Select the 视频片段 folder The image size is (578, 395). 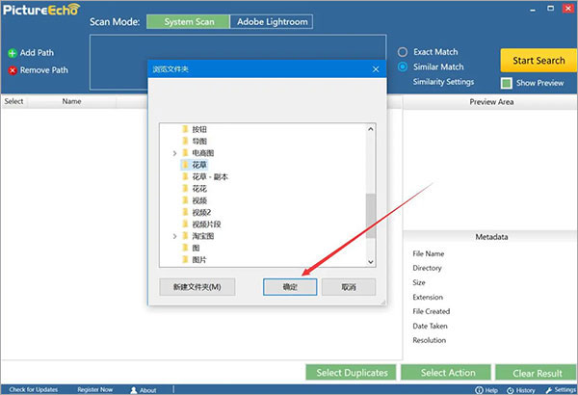(x=206, y=224)
